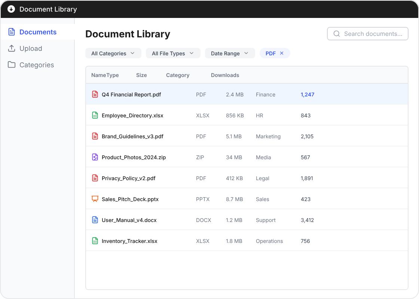Expand the All File Types filter
This screenshot has width=419, height=299.
(x=173, y=53)
